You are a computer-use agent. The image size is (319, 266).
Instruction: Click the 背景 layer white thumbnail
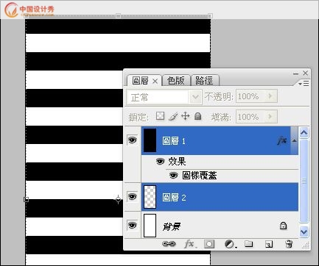pos(150,226)
